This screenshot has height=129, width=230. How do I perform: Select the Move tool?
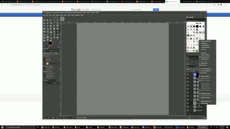pos(47,26)
